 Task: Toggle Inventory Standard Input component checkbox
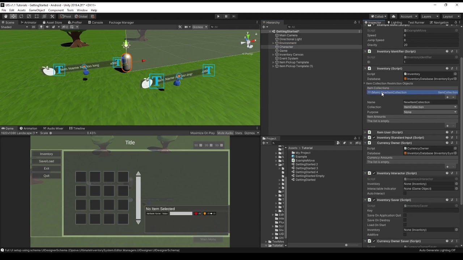coord(374,138)
